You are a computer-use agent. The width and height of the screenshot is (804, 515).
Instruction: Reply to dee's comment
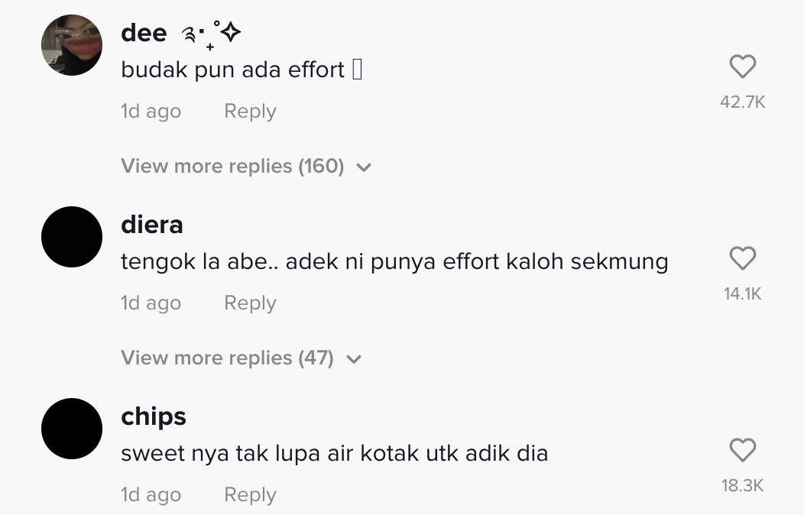[250, 112]
